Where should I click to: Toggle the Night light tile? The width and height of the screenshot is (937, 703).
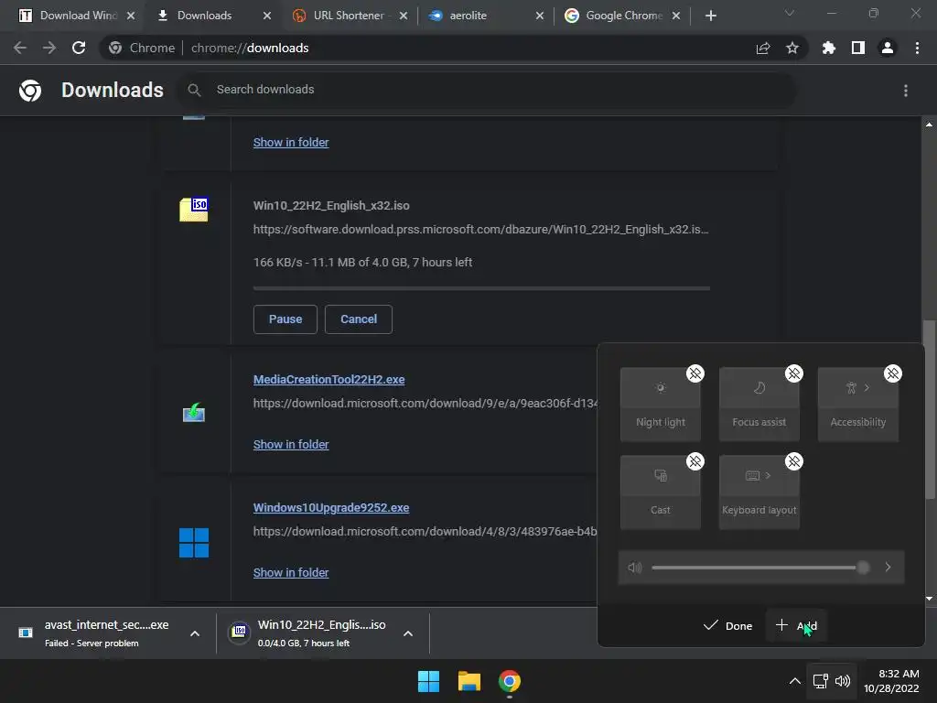(661, 405)
